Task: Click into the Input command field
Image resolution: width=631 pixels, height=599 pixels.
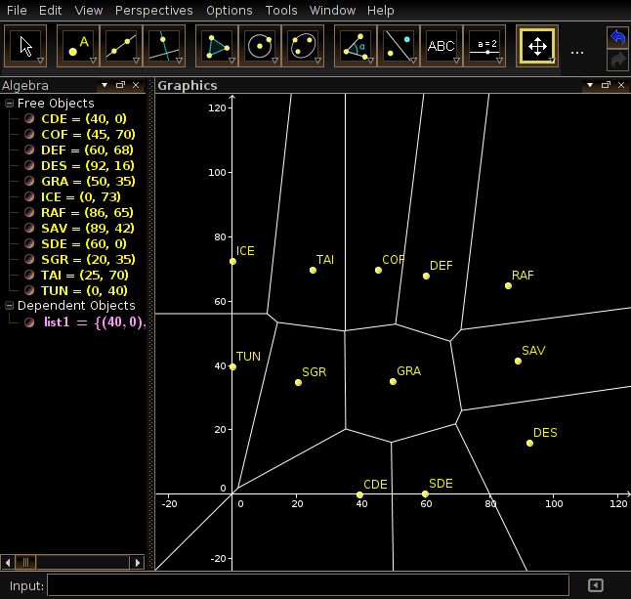Action: [308, 585]
